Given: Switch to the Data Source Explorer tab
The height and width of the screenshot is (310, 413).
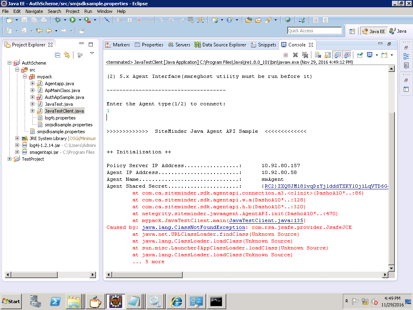Looking at the screenshot, I should coord(220,45).
